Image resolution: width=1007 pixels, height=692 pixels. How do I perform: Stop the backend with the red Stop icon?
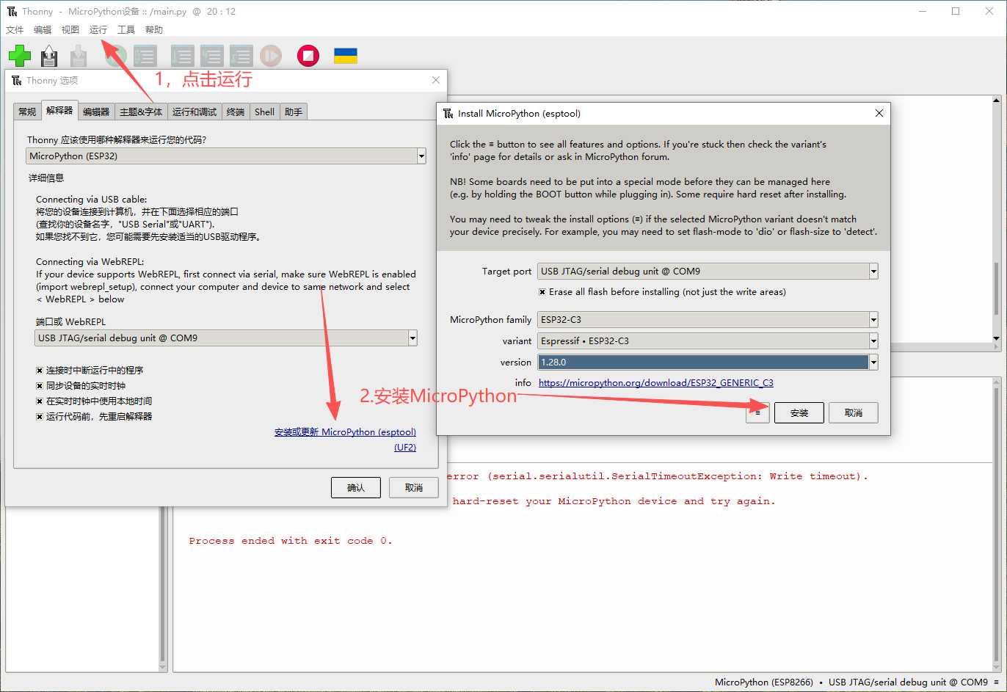point(308,56)
